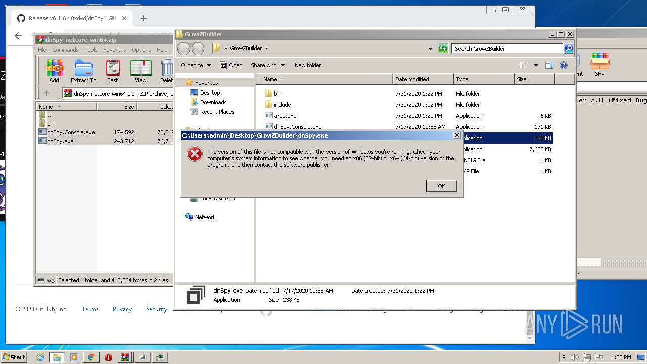Click Open in the Explorer toolbar
647x364 pixels.
[231, 65]
